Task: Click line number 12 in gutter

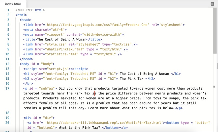Action: [x=7, y=64]
